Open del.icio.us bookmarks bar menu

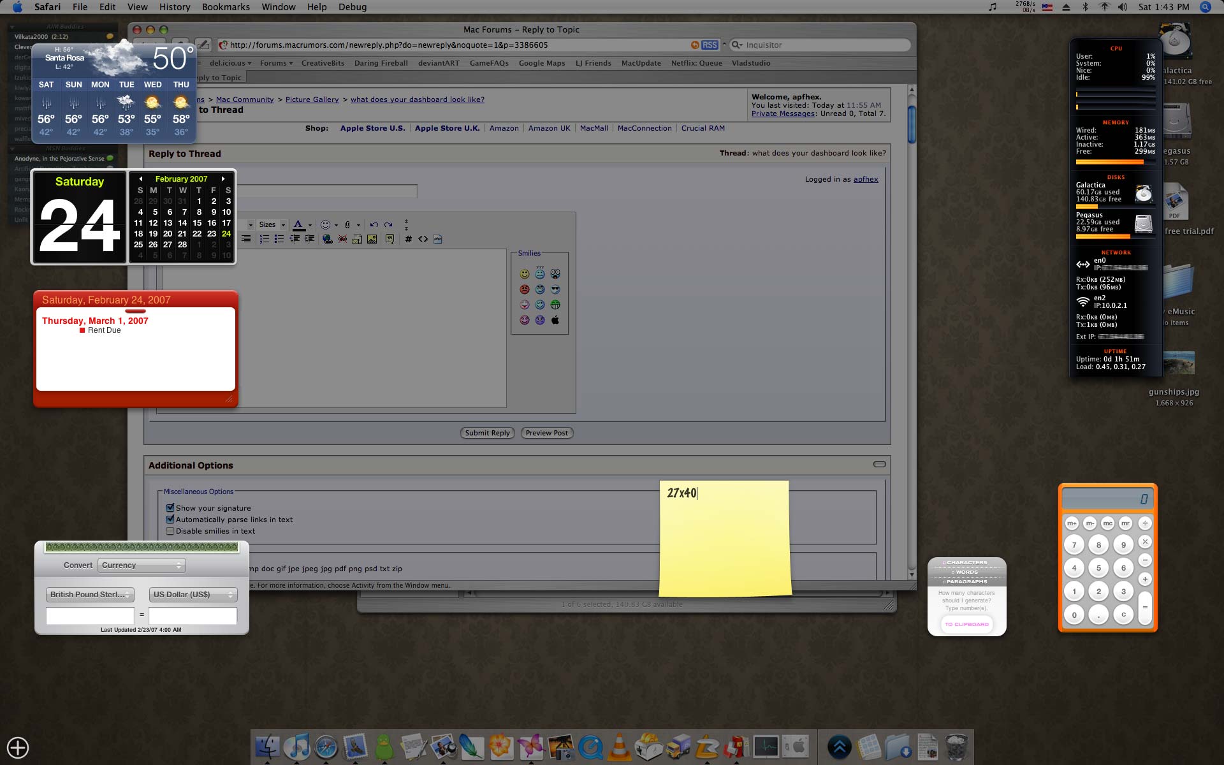pos(230,63)
